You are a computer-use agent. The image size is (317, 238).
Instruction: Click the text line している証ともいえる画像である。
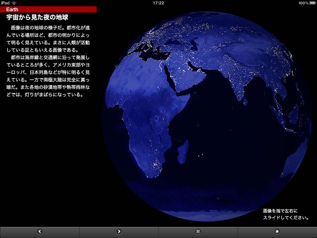point(42,50)
